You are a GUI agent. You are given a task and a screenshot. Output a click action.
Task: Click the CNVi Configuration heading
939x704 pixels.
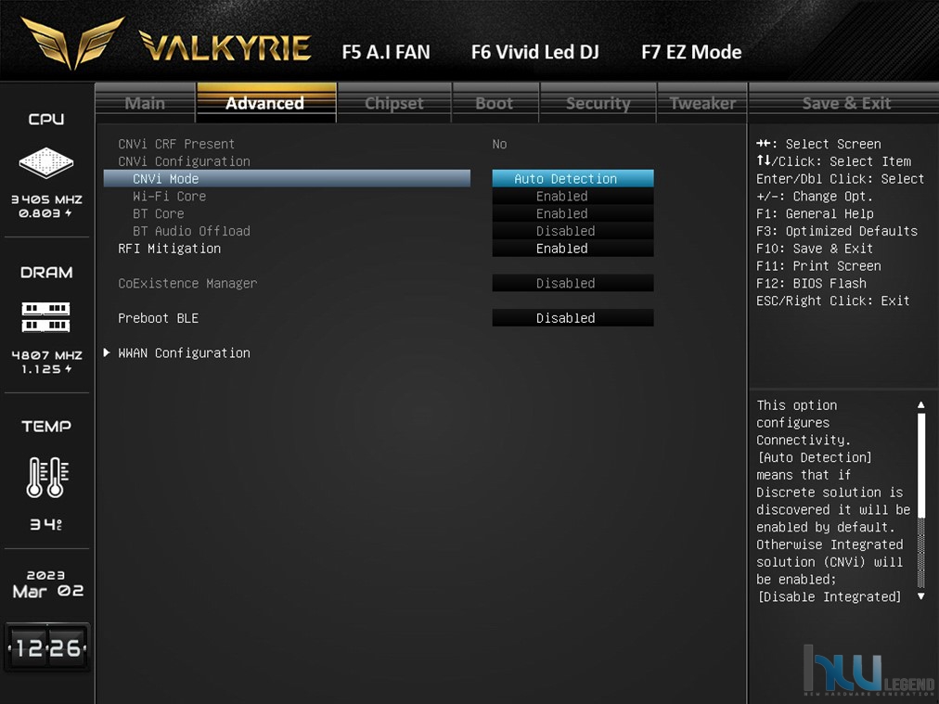[x=184, y=161]
